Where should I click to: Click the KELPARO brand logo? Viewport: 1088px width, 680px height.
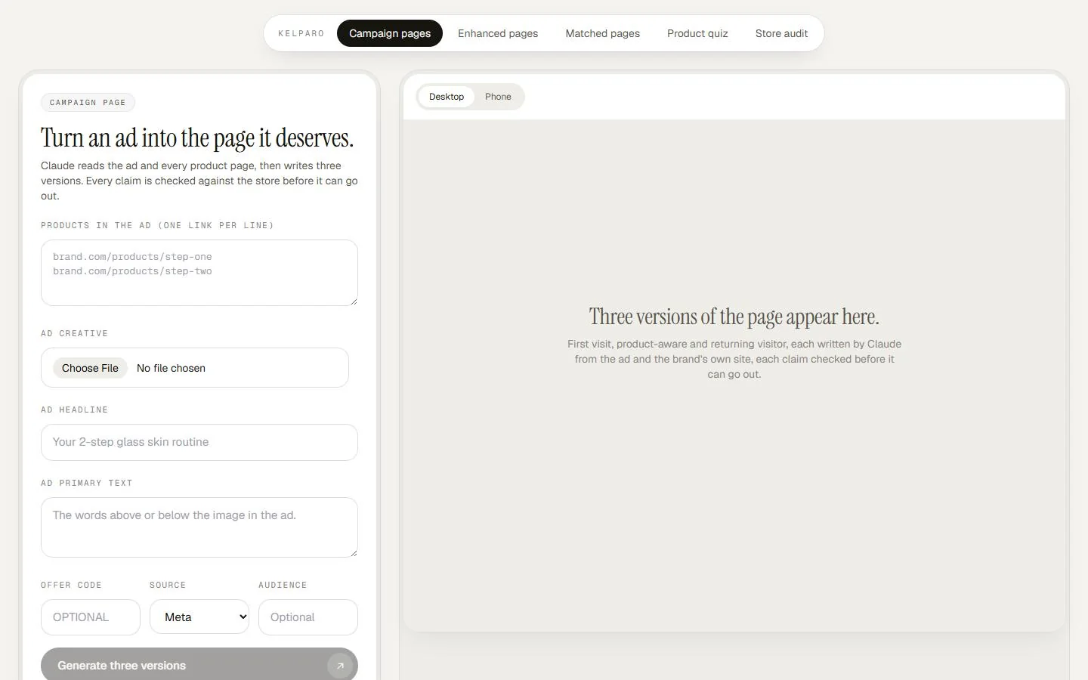(301, 33)
